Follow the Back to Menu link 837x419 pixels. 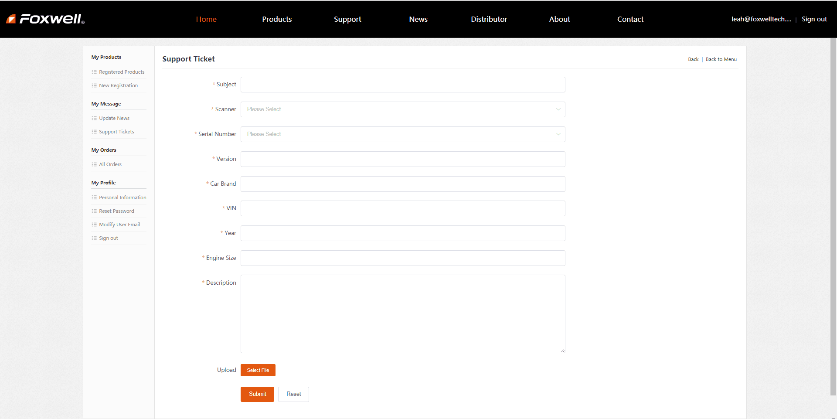721,59
